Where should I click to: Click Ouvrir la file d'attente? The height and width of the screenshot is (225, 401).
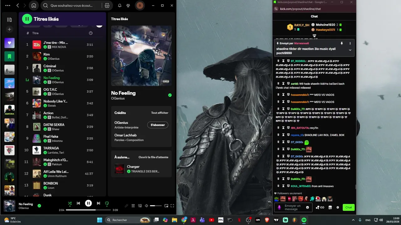(154, 157)
